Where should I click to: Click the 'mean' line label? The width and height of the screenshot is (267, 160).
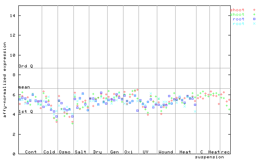[24, 87]
